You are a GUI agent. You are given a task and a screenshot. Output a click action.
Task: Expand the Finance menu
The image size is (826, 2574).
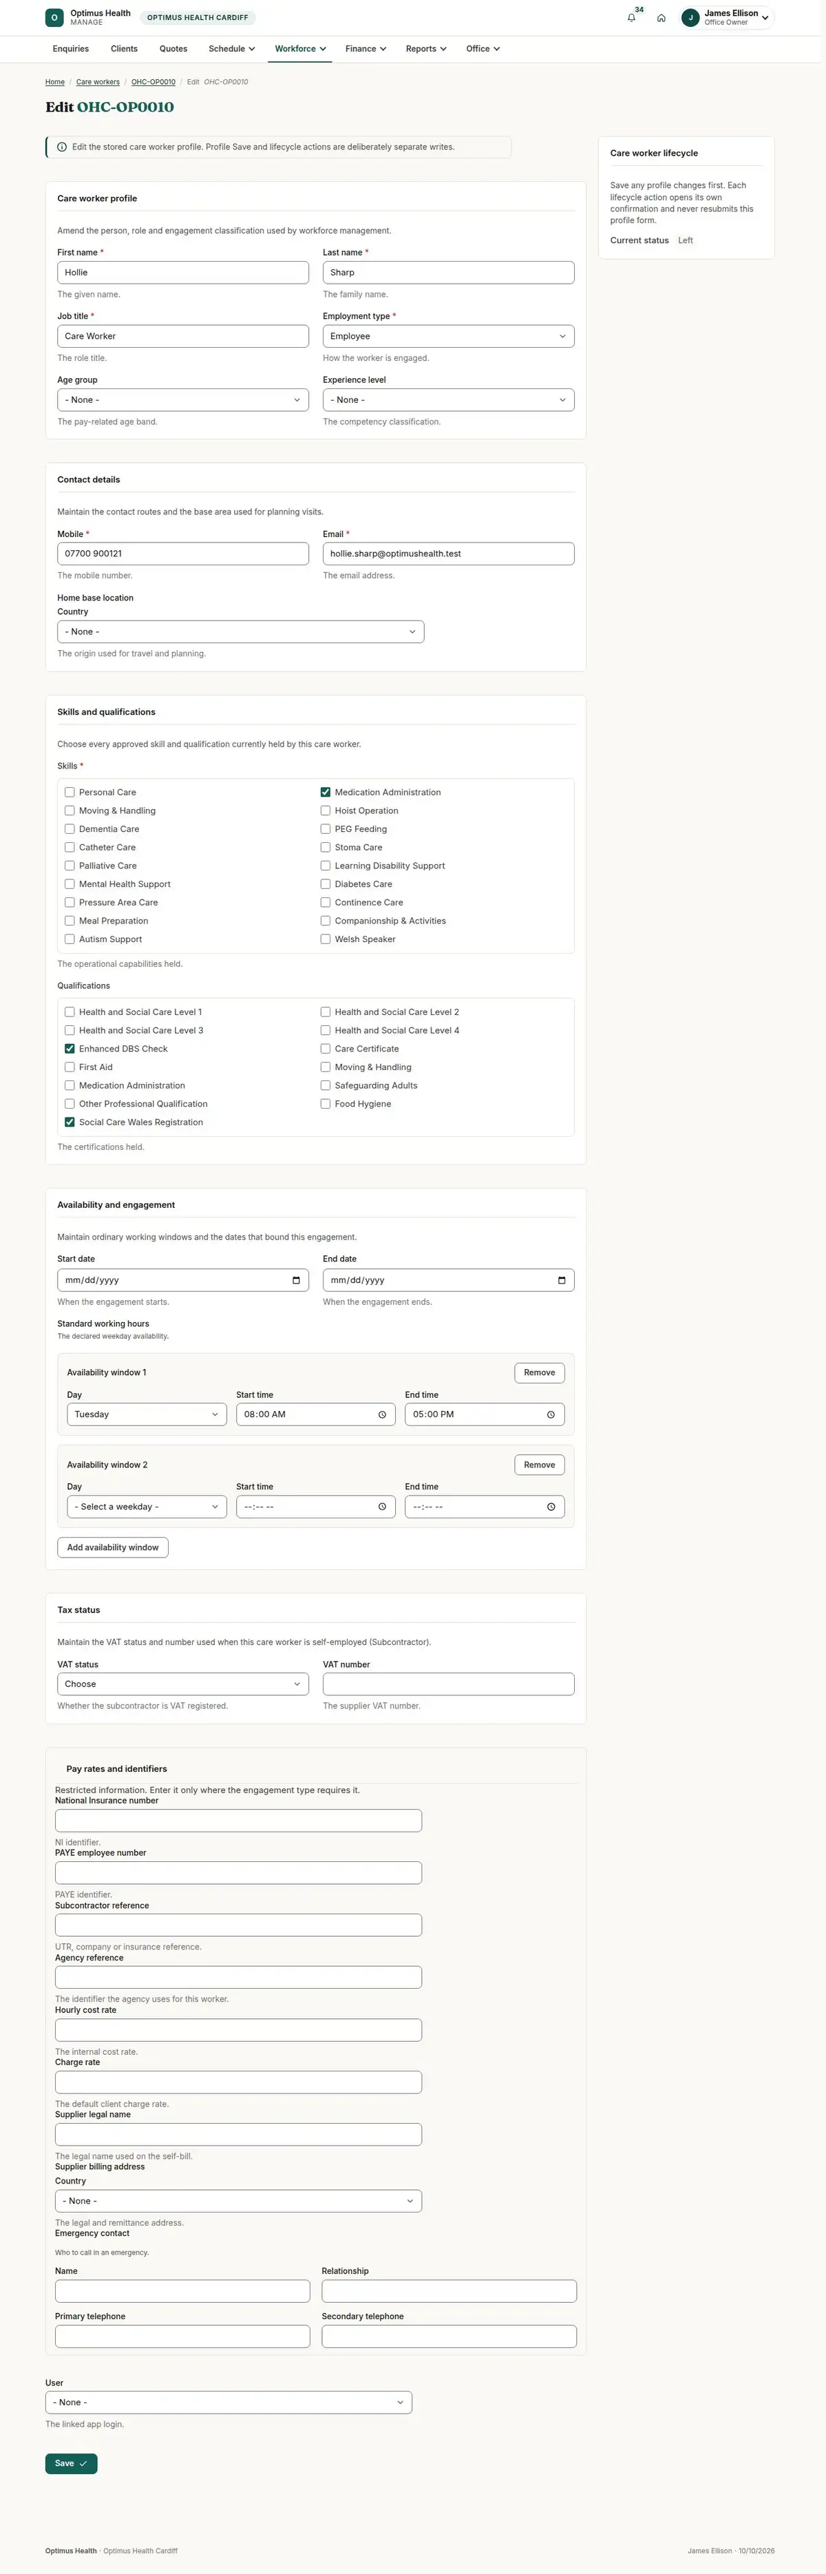pyautogui.click(x=366, y=49)
